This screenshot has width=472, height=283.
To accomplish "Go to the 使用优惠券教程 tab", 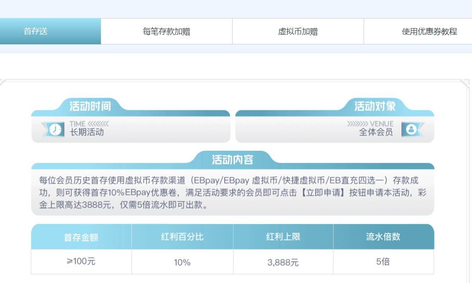I will pyautogui.click(x=429, y=32).
